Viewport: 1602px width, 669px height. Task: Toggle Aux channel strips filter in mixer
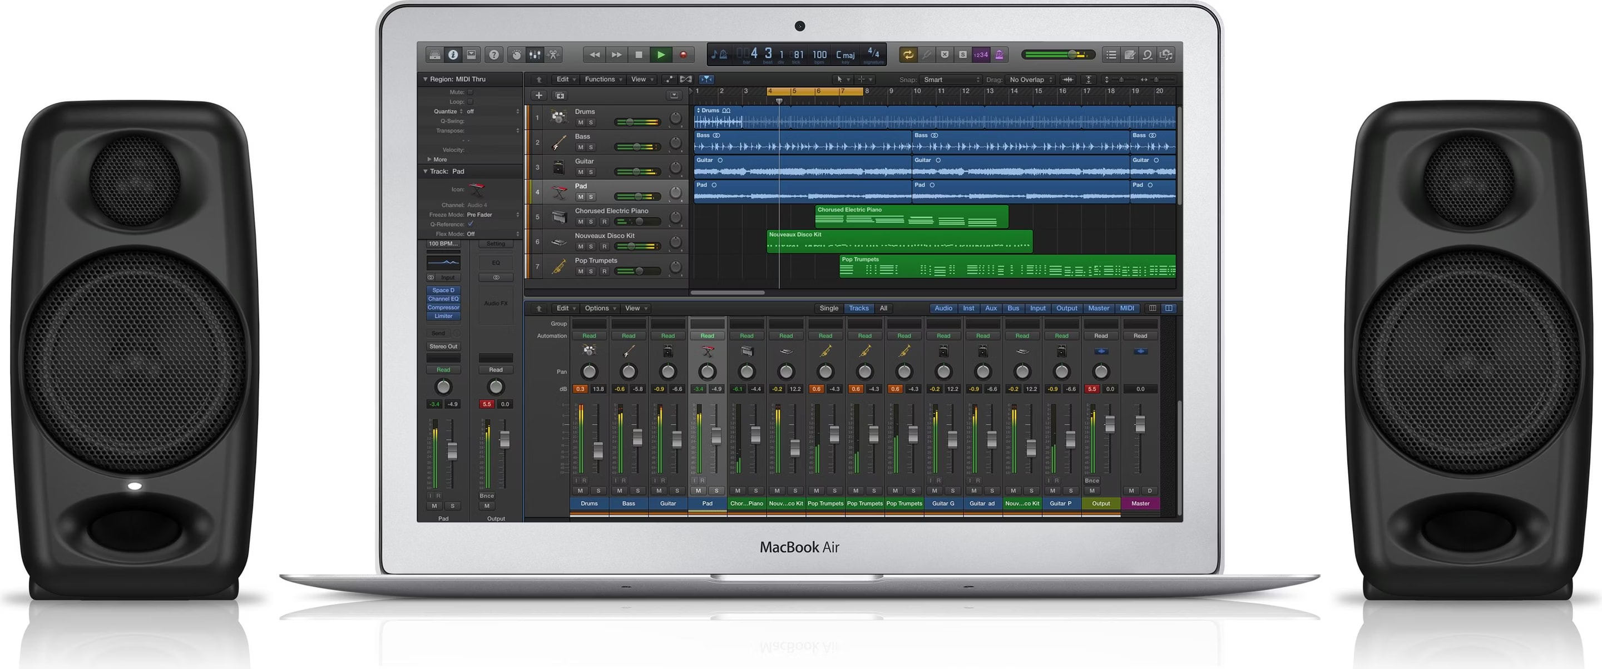point(991,309)
